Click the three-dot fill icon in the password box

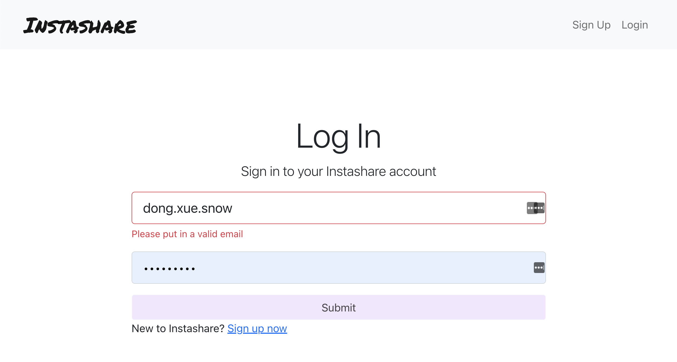click(x=539, y=267)
